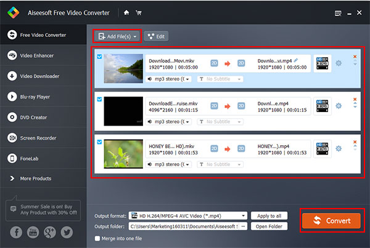Enable Merge into one file checkbox
Image resolution: width=370 pixels, height=248 pixels.
pyautogui.click(x=97, y=238)
